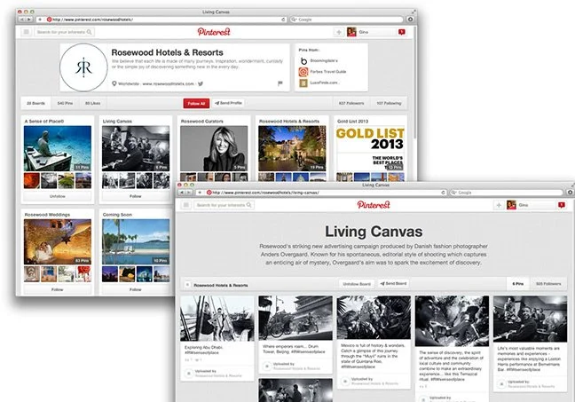
Task: Open the 837 Followers tab
Action: [x=351, y=104]
